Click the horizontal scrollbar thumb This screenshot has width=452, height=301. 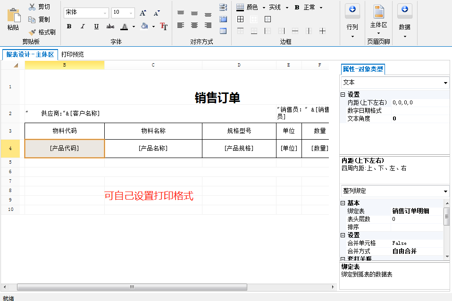click(132, 287)
